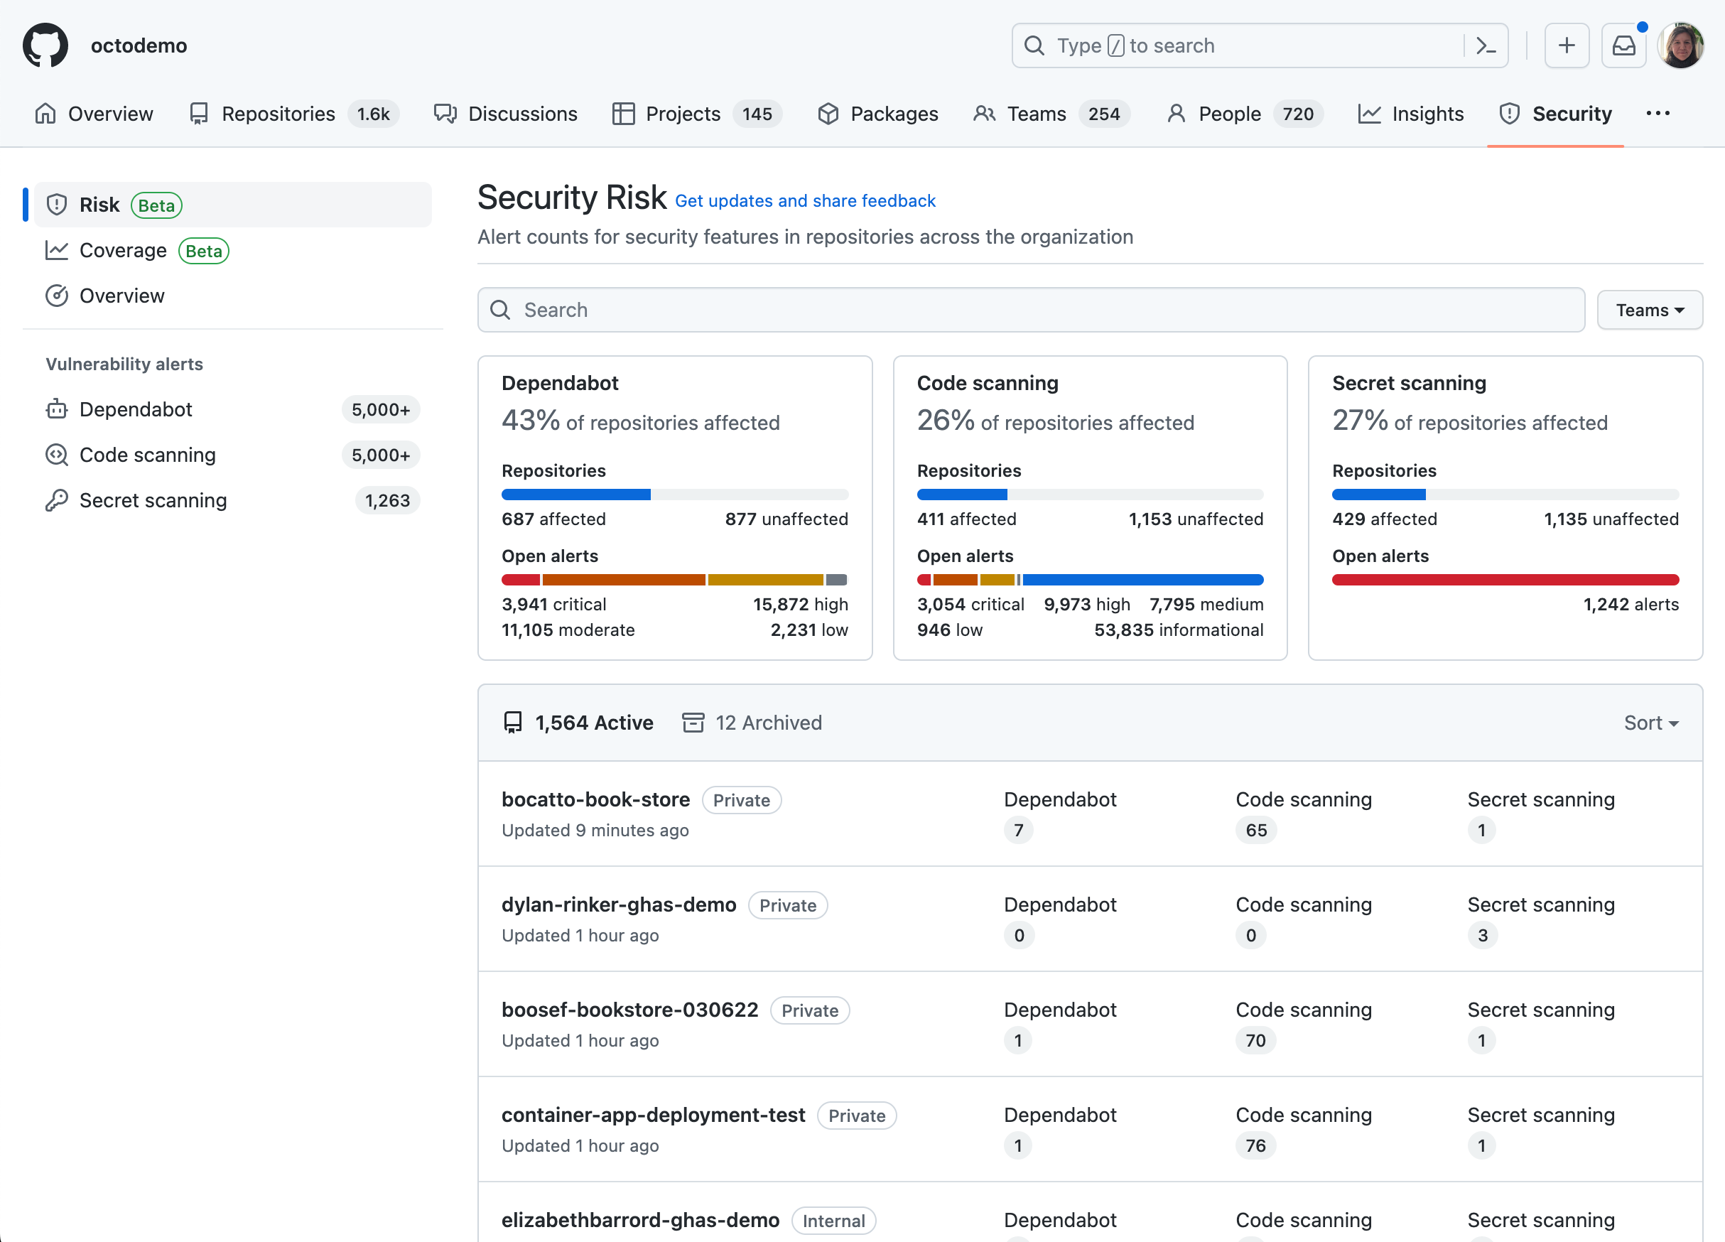This screenshot has width=1725, height=1242.
Task: Click the person icon beside People tab
Action: pos(1176,113)
